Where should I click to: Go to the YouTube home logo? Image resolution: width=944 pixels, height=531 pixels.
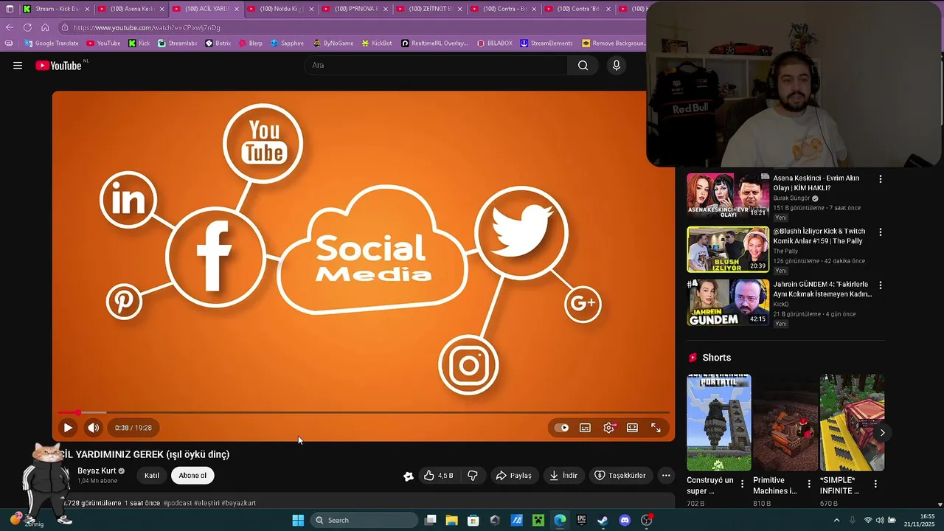pos(59,66)
